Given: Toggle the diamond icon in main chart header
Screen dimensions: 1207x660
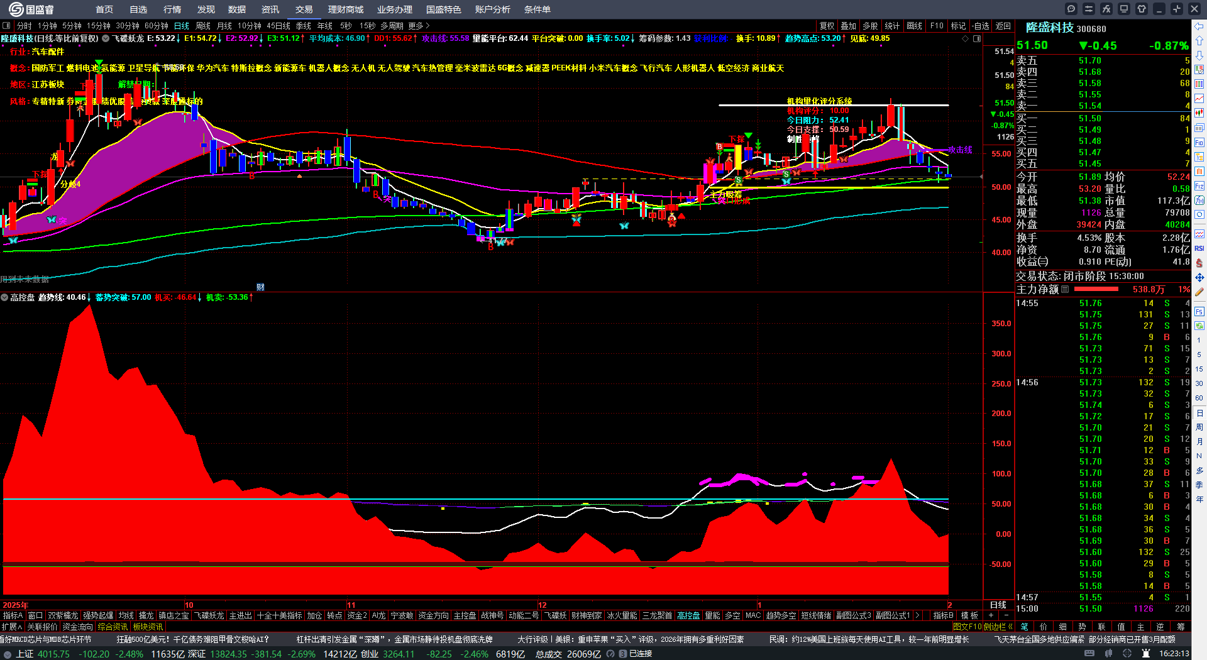Looking at the screenshot, I should [966, 38].
